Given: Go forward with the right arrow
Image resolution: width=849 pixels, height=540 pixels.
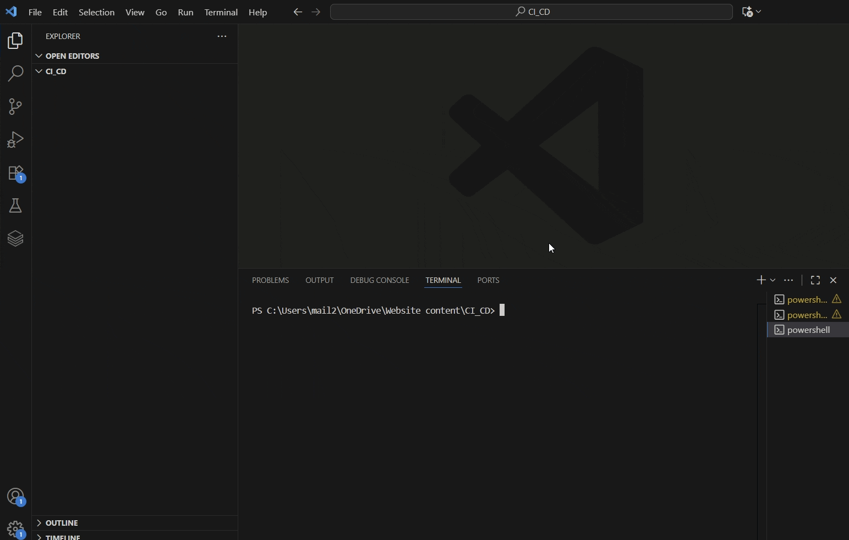Looking at the screenshot, I should click(316, 12).
